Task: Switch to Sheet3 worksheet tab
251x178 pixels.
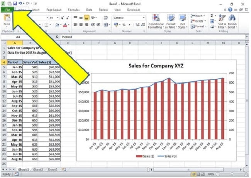Action: tap(53, 170)
